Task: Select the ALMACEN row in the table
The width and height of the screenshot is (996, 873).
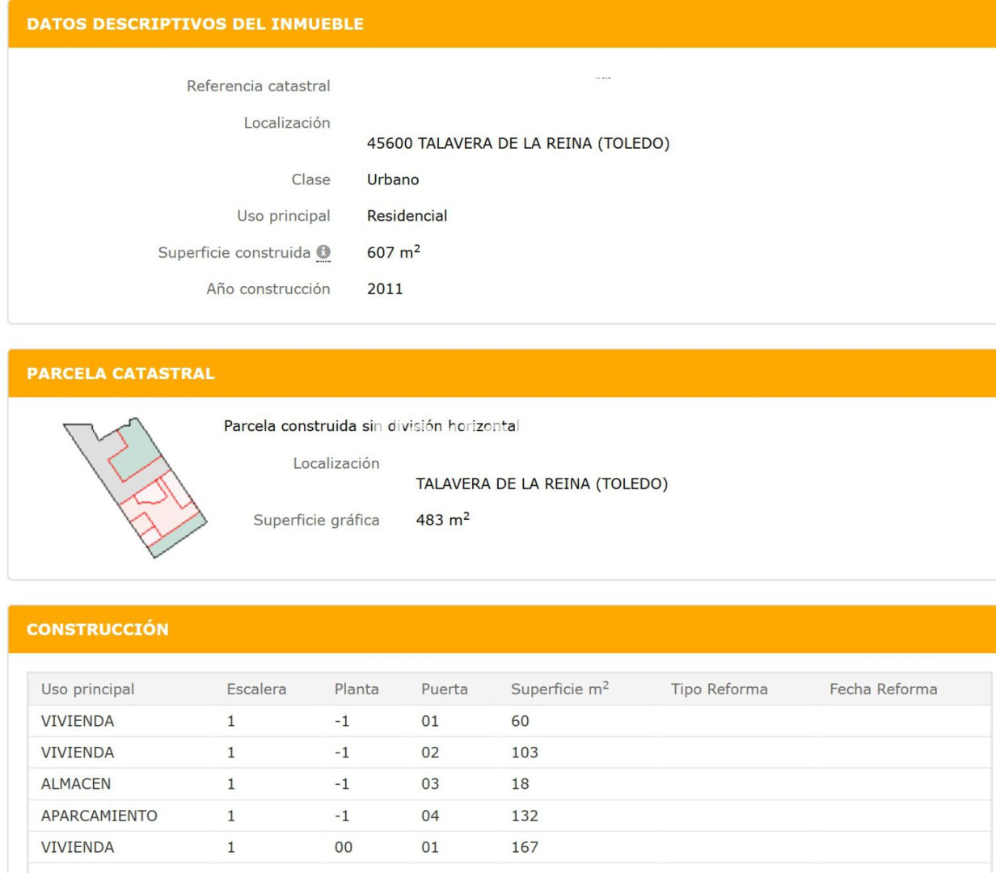Action: point(76,784)
